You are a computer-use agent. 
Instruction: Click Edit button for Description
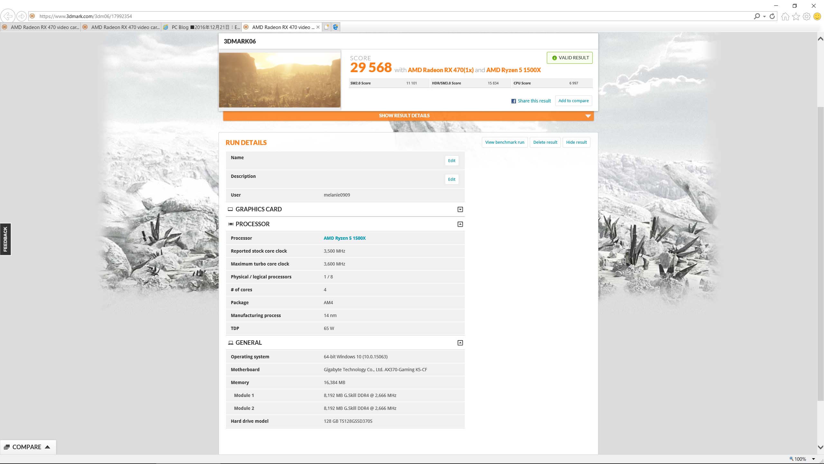click(452, 179)
